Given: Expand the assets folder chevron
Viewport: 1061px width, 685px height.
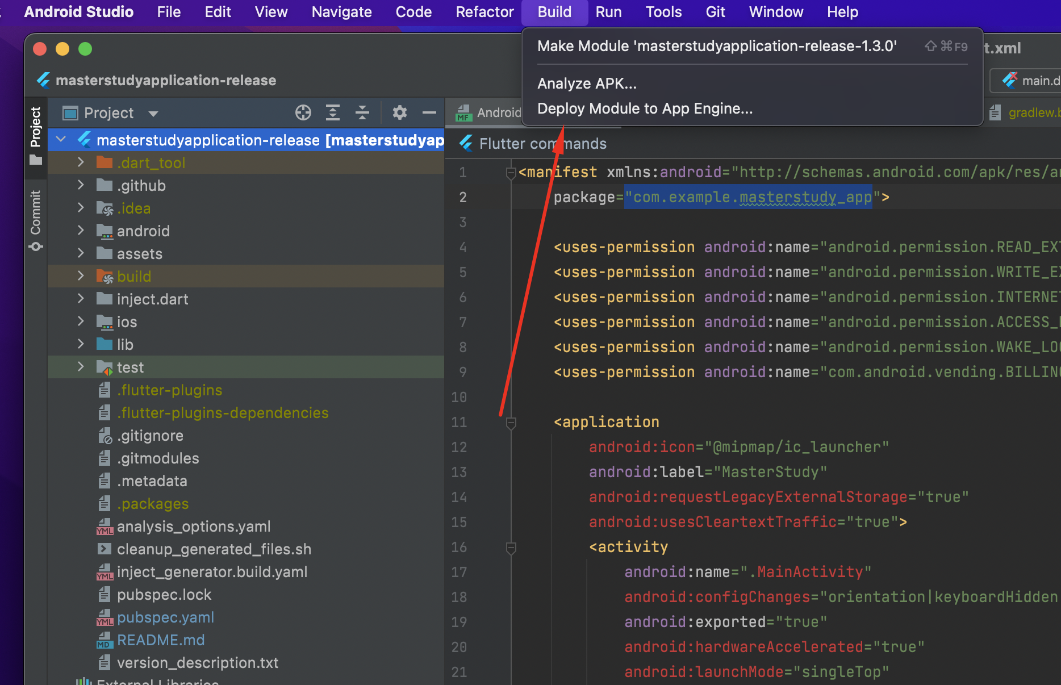Looking at the screenshot, I should coord(81,253).
